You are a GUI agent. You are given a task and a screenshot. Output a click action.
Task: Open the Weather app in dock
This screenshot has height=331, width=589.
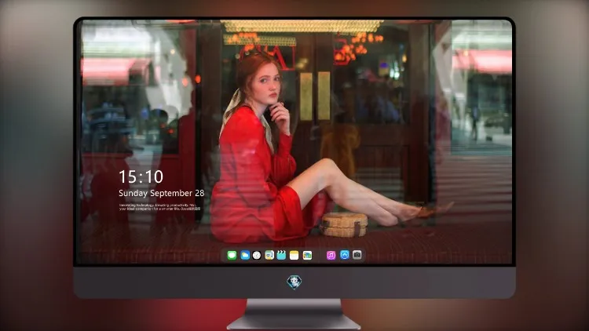(244, 256)
